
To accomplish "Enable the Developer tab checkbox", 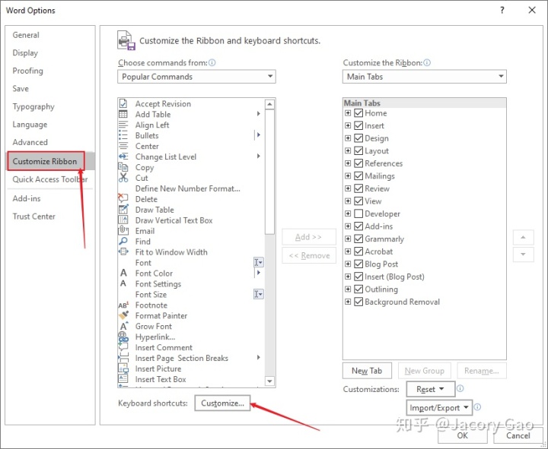I will point(358,213).
